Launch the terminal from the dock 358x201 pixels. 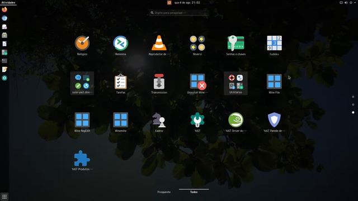(x=4, y=61)
